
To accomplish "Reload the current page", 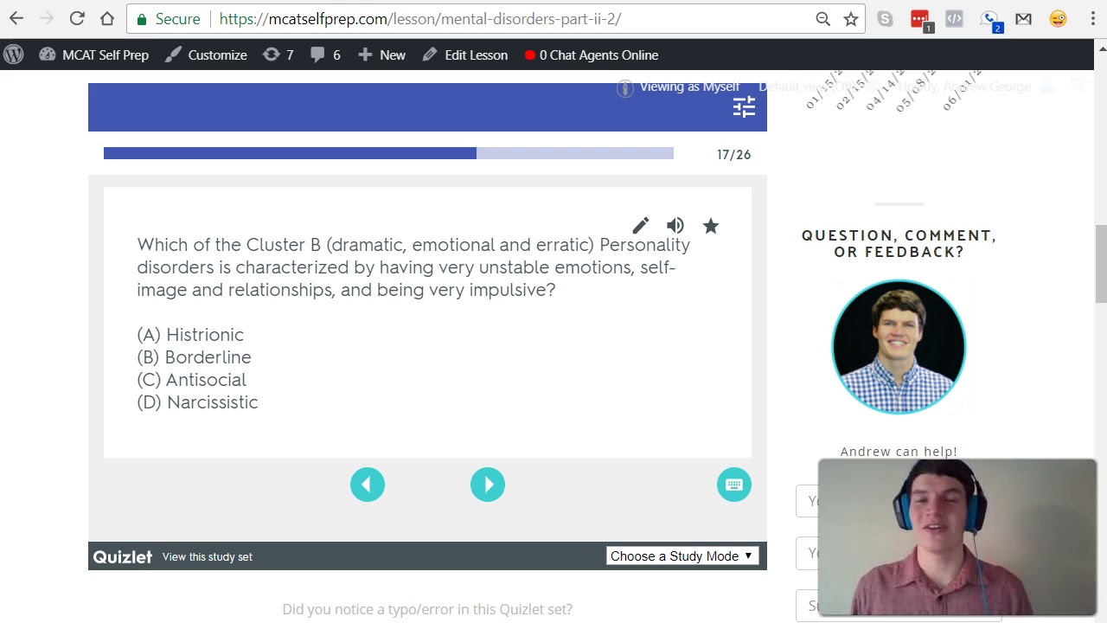I will (77, 18).
